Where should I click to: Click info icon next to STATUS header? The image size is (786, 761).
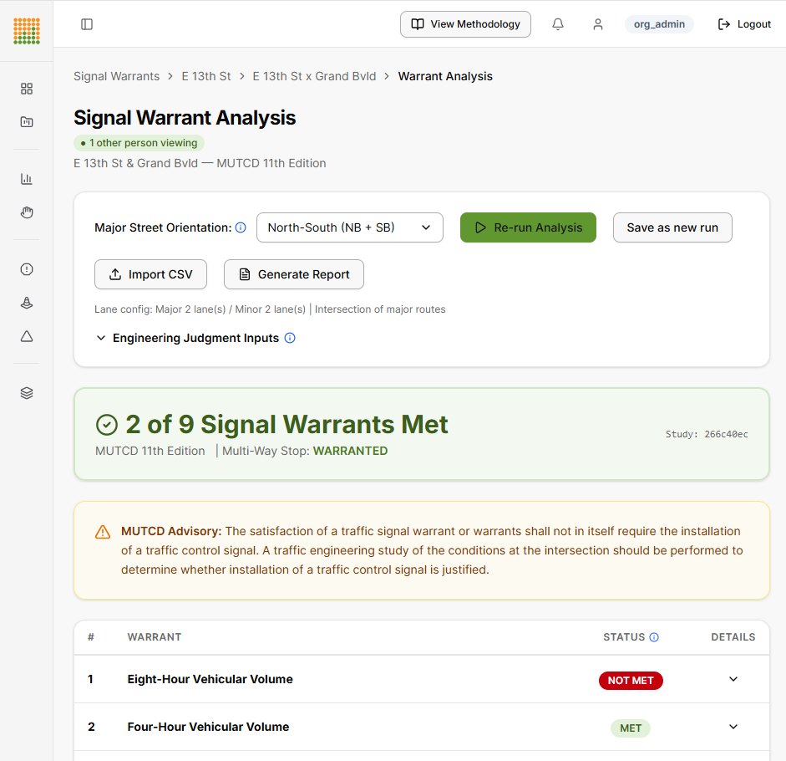click(654, 637)
